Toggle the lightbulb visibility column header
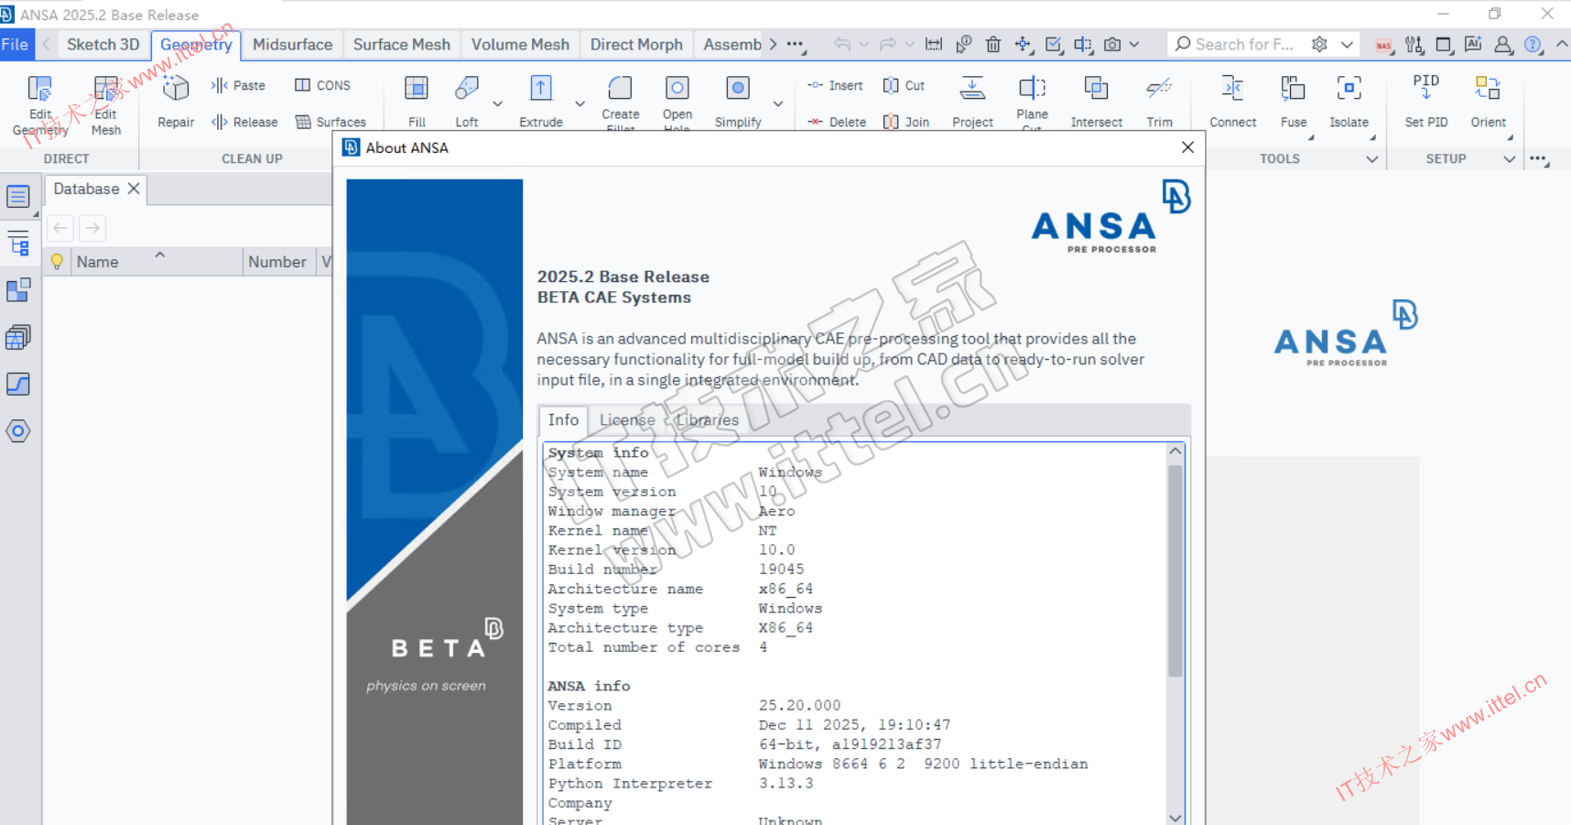Viewport: 1571px width, 825px height. click(57, 262)
